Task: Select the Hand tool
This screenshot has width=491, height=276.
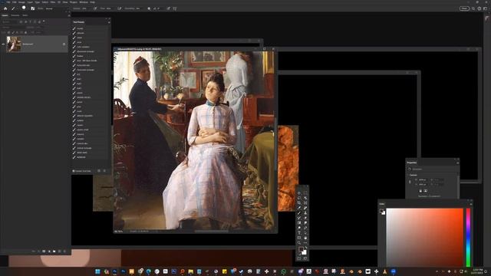Action: coord(305,238)
